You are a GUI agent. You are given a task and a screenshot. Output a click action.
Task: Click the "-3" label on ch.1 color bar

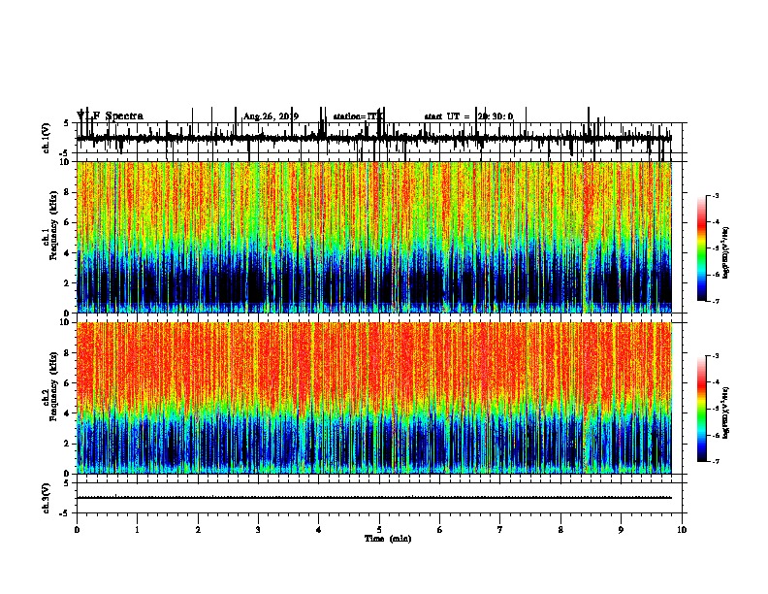click(x=716, y=195)
